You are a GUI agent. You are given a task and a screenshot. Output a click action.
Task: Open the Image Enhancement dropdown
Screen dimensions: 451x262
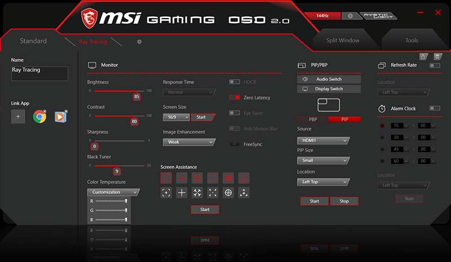[x=189, y=142]
